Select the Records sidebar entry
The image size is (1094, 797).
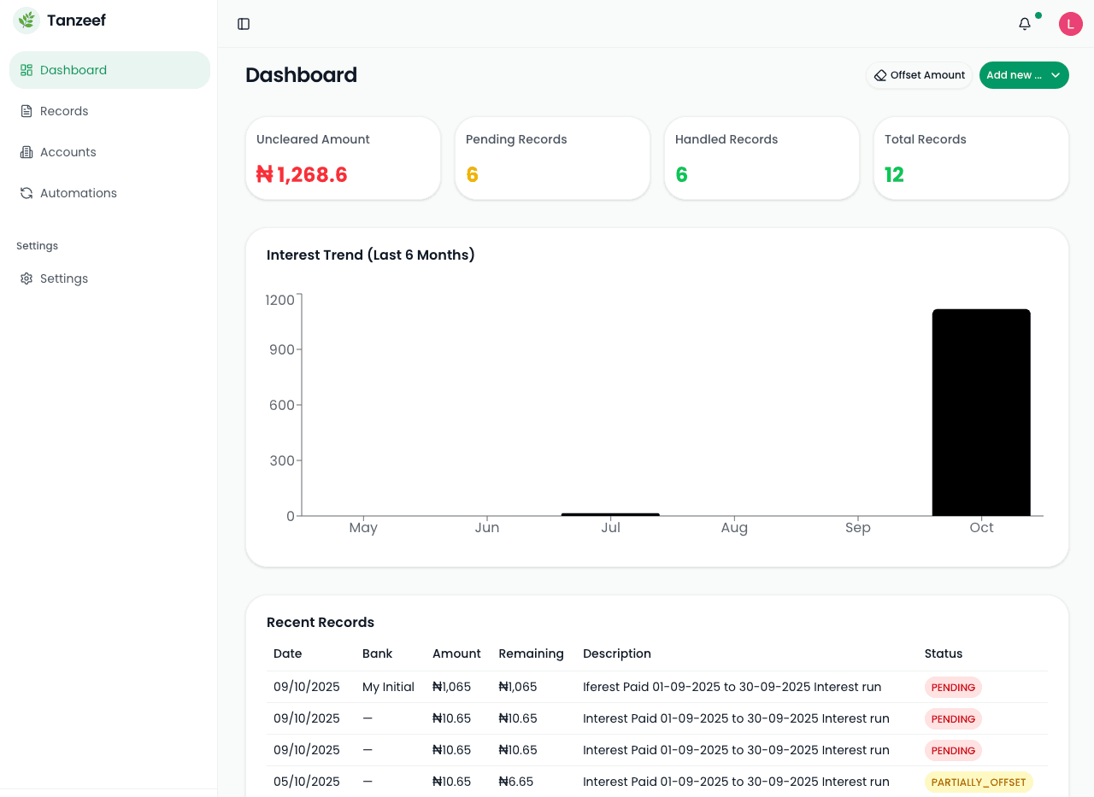(63, 110)
